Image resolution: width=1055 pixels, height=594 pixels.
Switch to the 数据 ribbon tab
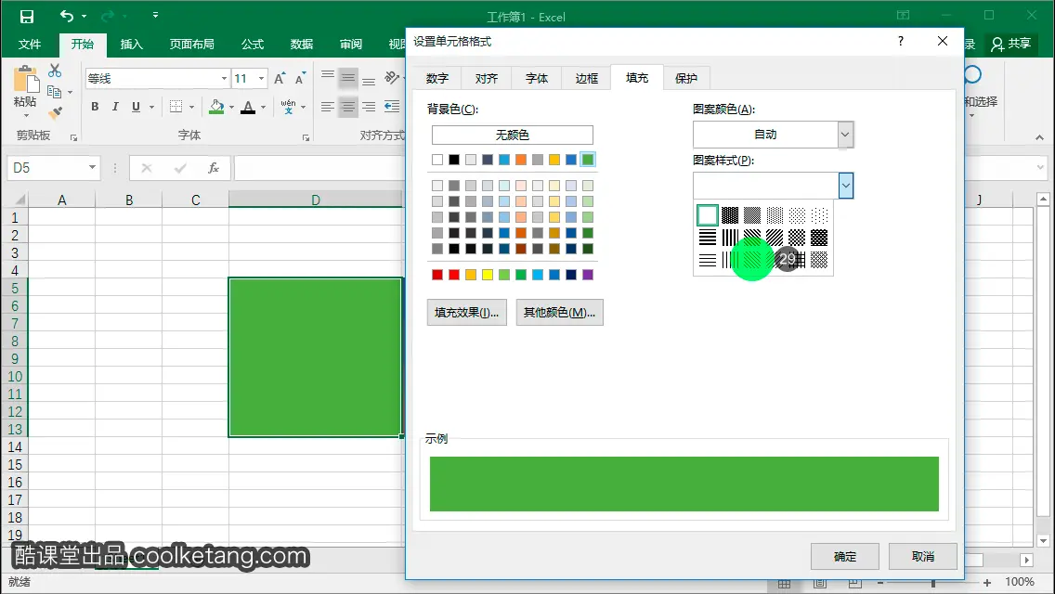pos(302,45)
